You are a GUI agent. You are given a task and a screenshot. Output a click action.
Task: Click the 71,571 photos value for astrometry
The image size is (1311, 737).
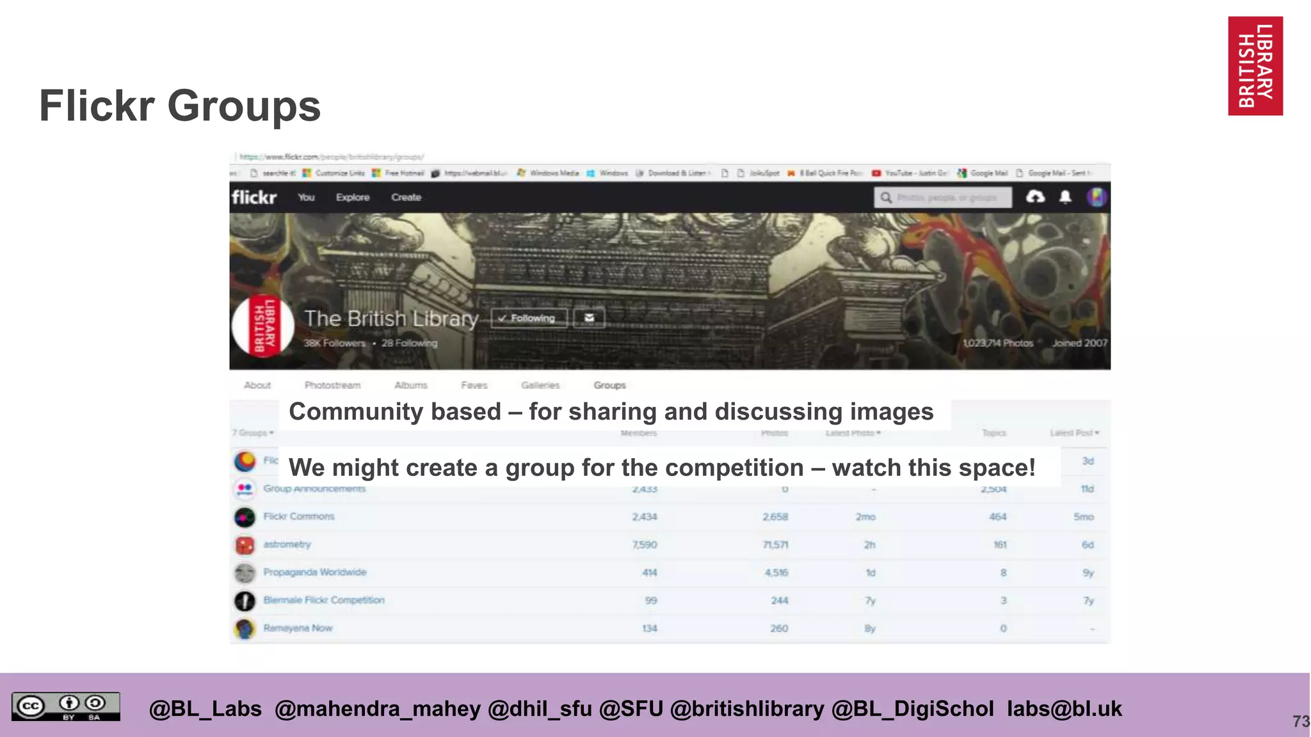(x=775, y=545)
